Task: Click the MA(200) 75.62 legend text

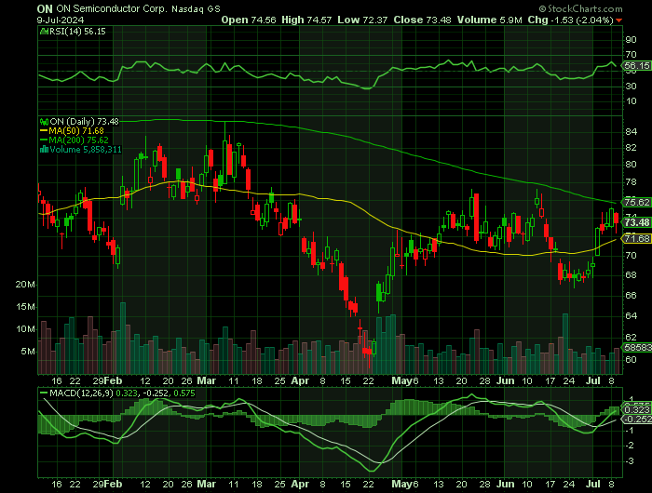Action: coord(78,140)
